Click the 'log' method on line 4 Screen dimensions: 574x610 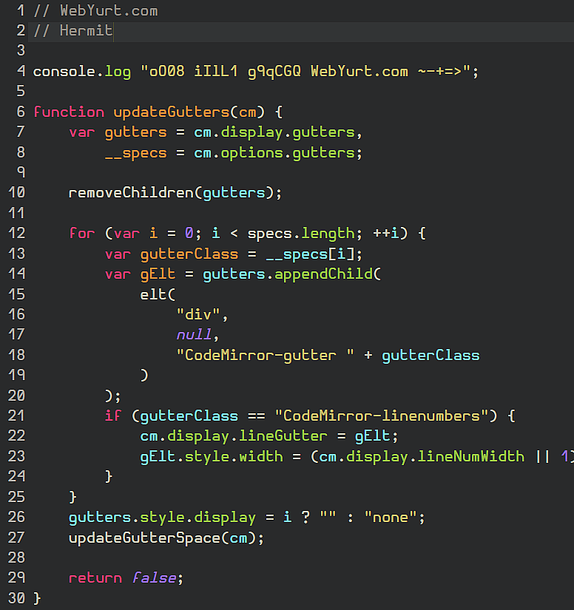coord(118,72)
